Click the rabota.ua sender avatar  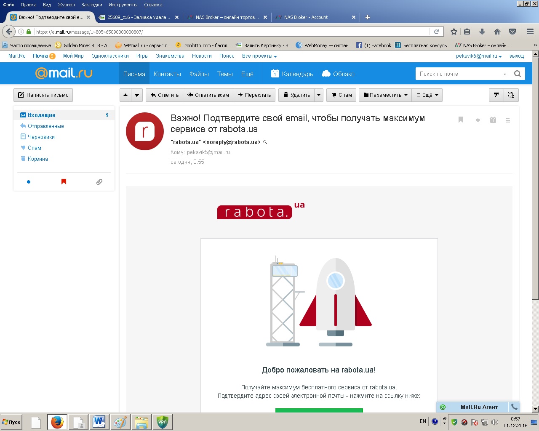(x=145, y=131)
